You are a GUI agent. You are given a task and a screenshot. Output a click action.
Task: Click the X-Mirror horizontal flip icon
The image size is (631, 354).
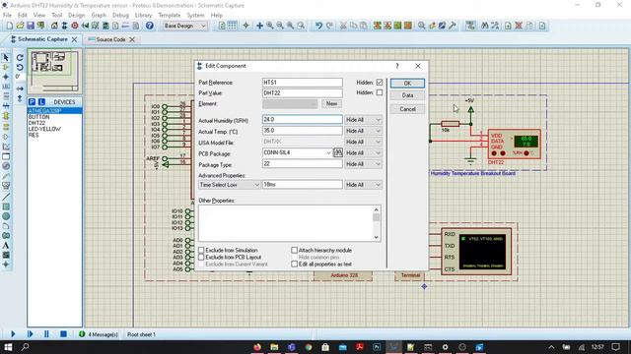click(x=20, y=88)
